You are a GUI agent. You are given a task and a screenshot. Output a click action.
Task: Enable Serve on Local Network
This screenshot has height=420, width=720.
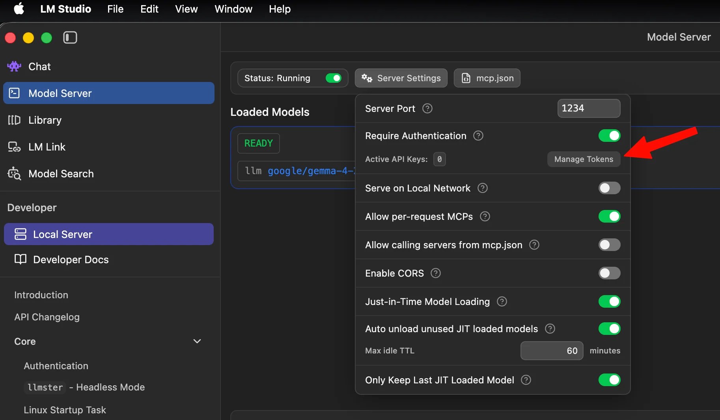(609, 188)
